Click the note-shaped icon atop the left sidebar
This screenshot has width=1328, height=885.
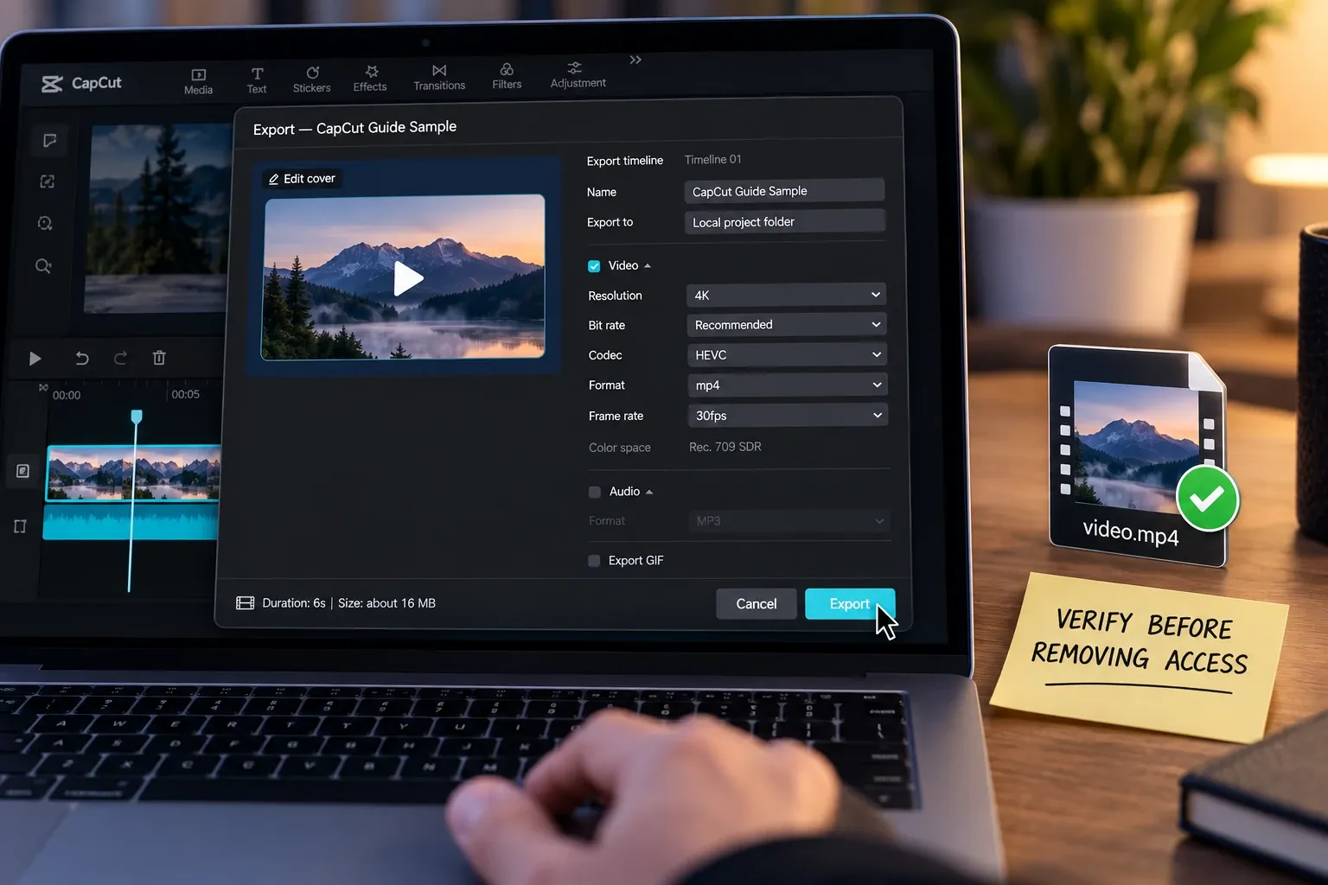49,140
